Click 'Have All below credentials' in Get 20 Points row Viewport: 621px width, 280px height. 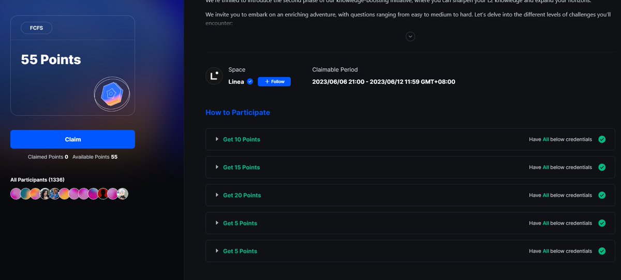coord(560,195)
